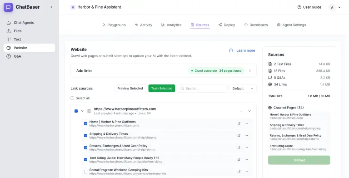Click the Crawled Pages globe icon
Screen dimensions: 349x178
tap(270, 108)
